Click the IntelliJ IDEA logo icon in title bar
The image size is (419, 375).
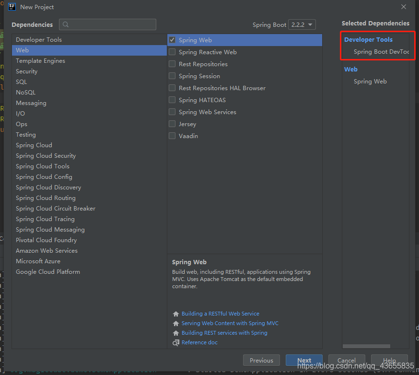point(12,7)
